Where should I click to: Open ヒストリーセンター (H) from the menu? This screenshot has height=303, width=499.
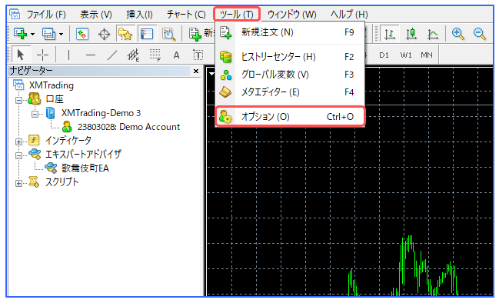pyautogui.click(x=290, y=57)
